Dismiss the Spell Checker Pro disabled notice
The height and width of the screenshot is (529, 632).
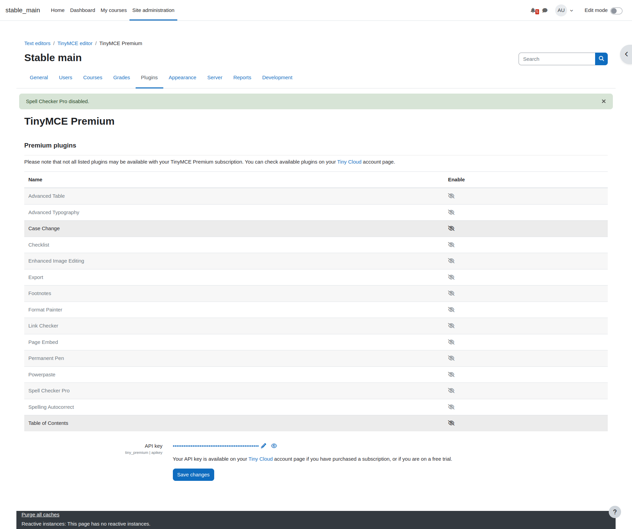604,101
